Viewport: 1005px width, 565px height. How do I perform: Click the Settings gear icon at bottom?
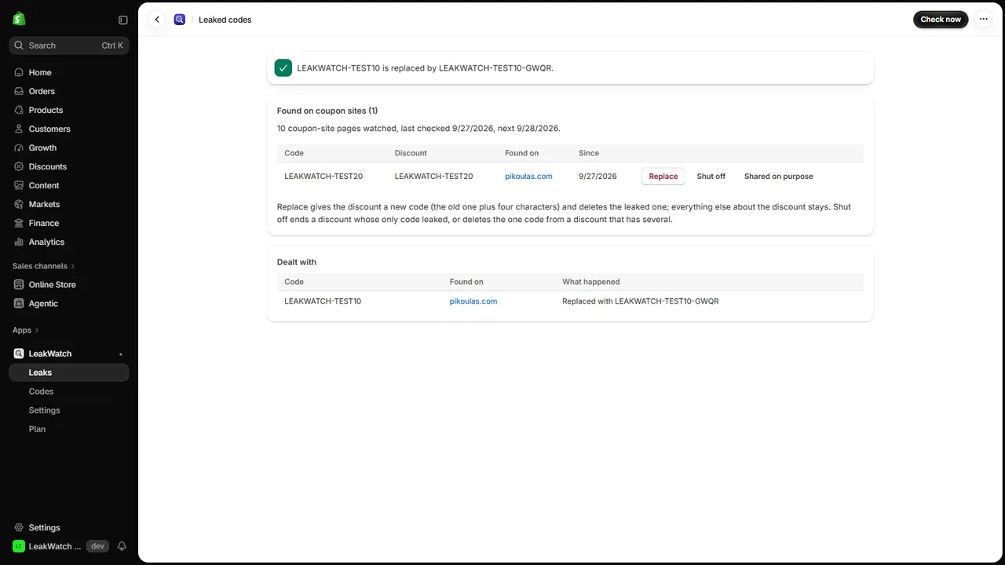click(x=19, y=527)
